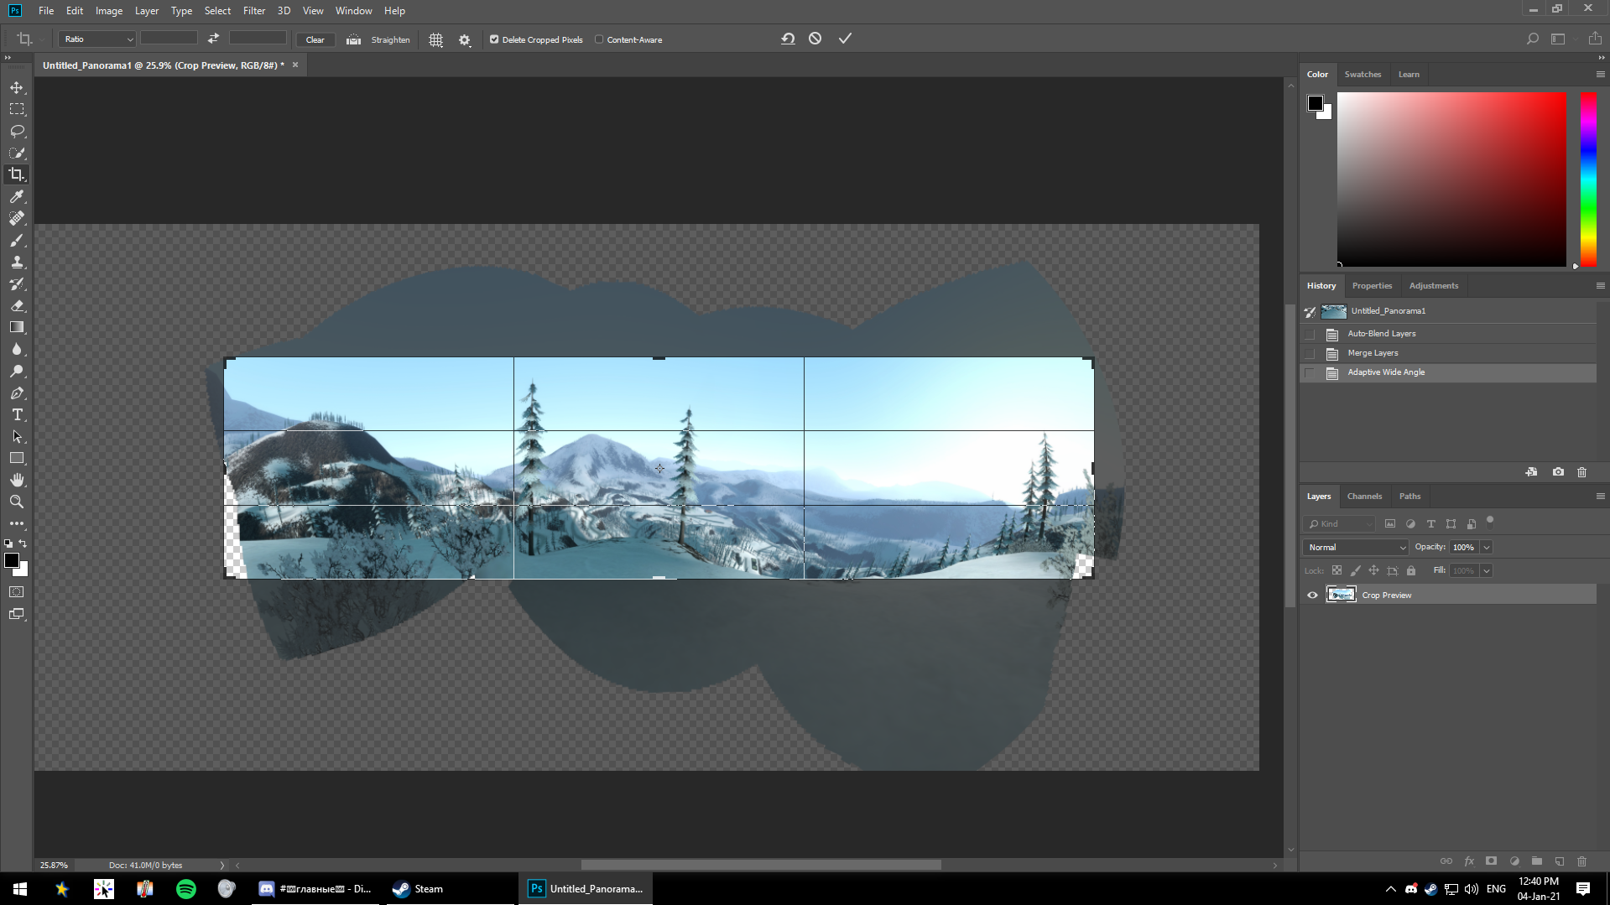Open the Filter menu
The width and height of the screenshot is (1610, 905).
(253, 11)
